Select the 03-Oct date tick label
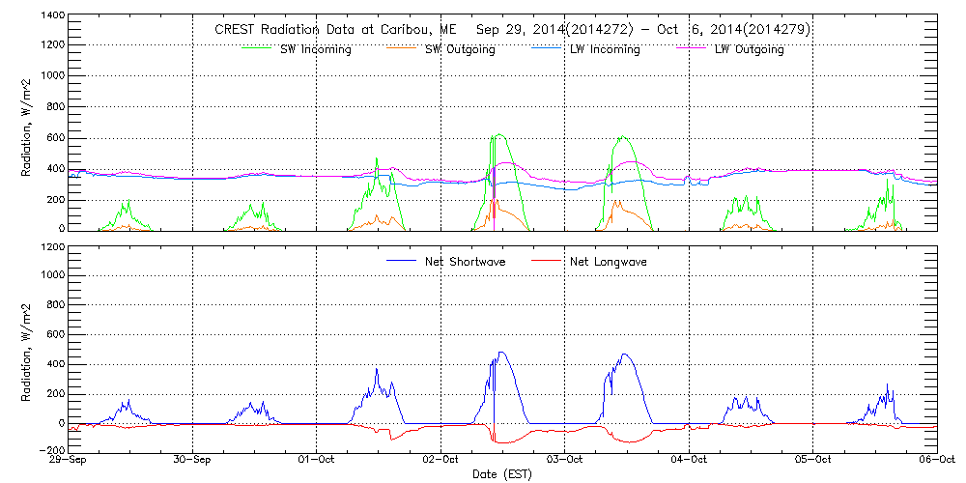The image size is (966, 483). (x=565, y=461)
